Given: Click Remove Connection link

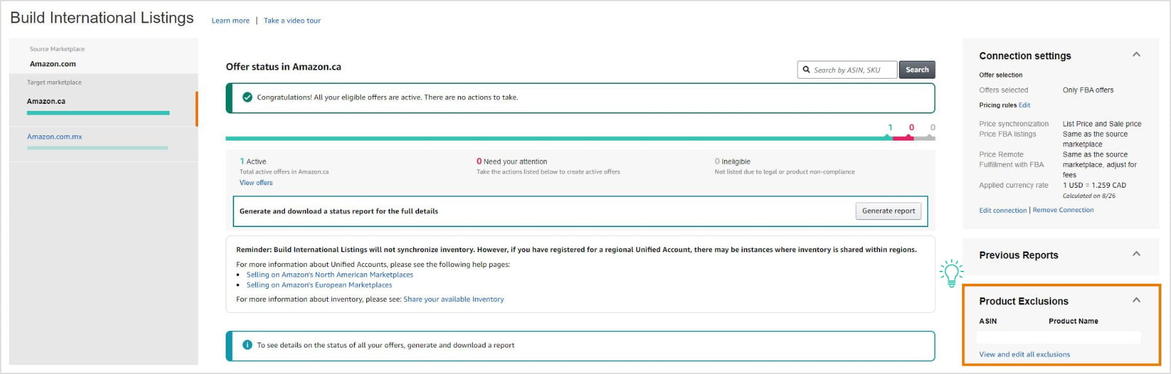Looking at the screenshot, I should click(x=1063, y=210).
